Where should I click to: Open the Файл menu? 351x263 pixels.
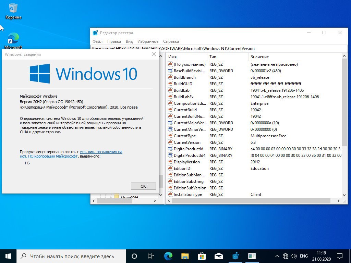tap(97, 41)
